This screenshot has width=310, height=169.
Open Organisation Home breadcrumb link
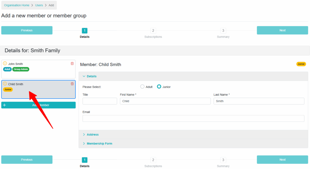click(17, 5)
